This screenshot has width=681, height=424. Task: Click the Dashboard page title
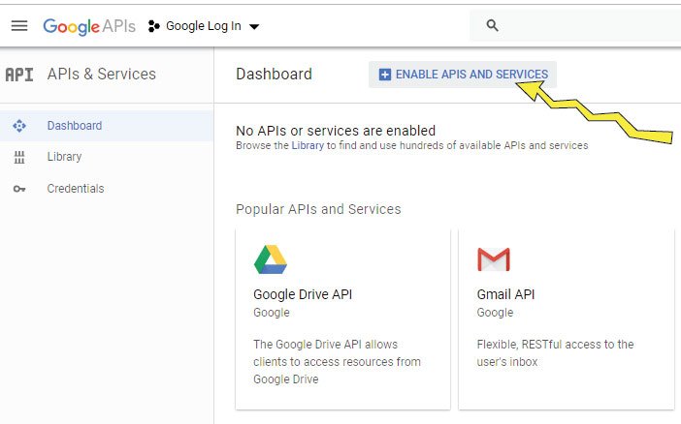click(x=275, y=75)
